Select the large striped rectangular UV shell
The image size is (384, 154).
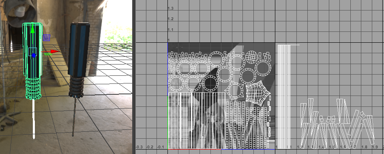[197, 121]
